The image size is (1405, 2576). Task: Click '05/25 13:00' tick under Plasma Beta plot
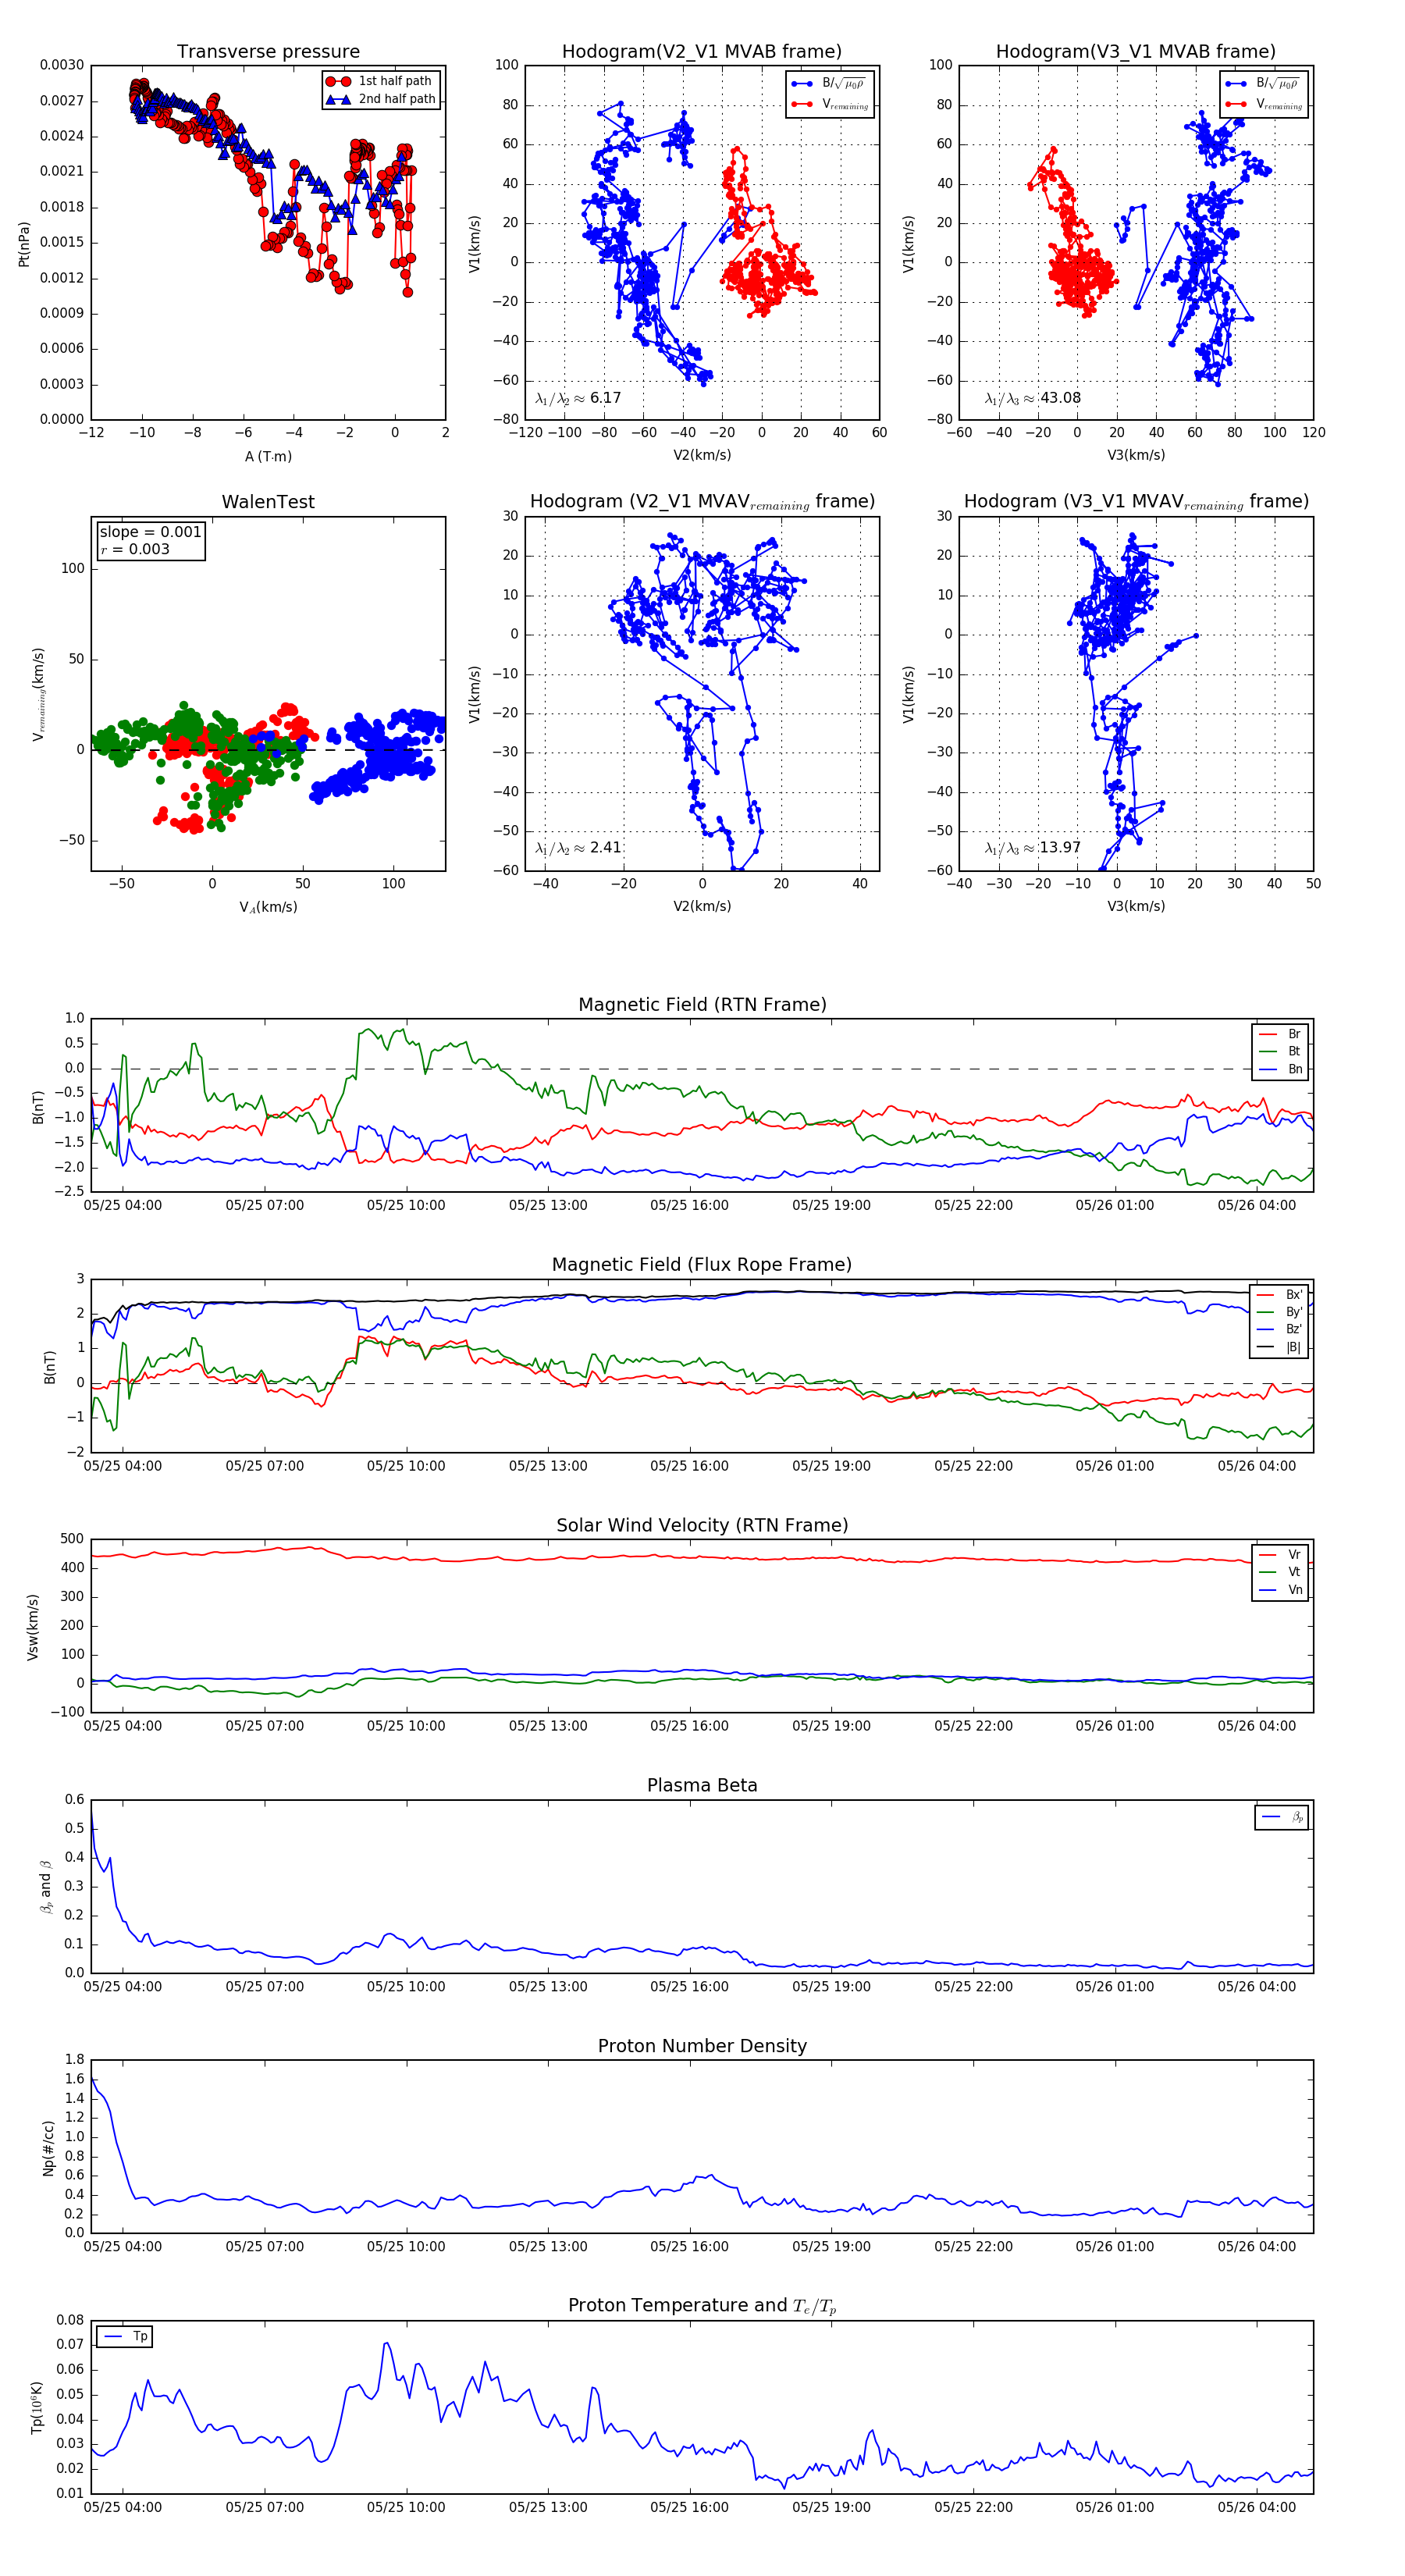[x=548, y=1987]
